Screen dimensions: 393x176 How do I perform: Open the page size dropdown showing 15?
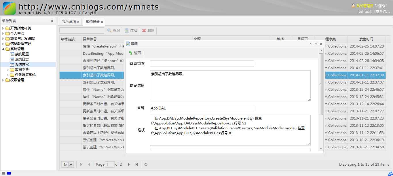pyautogui.click(x=71, y=164)
